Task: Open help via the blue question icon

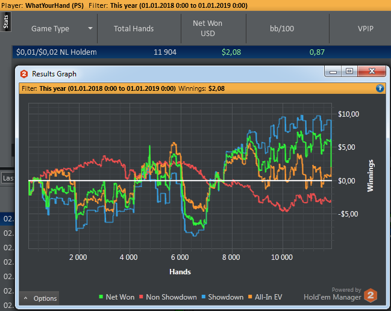Action: [380, 88]
